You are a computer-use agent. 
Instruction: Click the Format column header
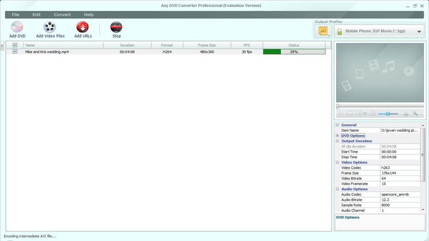167,45
